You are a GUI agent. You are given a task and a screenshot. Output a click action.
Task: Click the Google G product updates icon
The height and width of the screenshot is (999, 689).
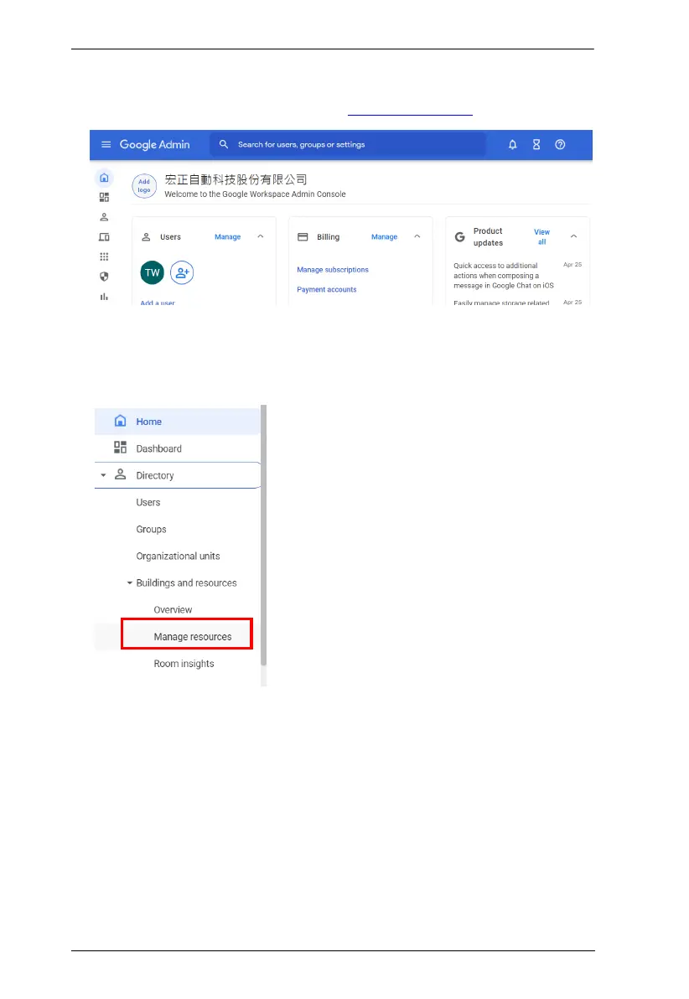coord(459,237)
